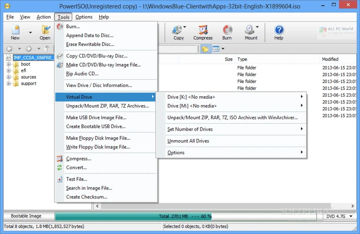The width and height of the screenshot is (360, 234).
Task: Click the New image toolbar icon
Action: coord(15,32)
